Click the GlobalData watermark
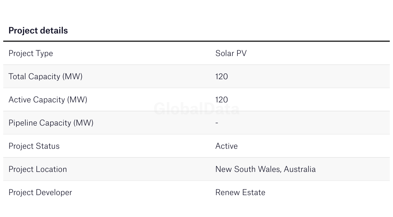This screenshot has height=217, width=393. [x=196, y=109]
